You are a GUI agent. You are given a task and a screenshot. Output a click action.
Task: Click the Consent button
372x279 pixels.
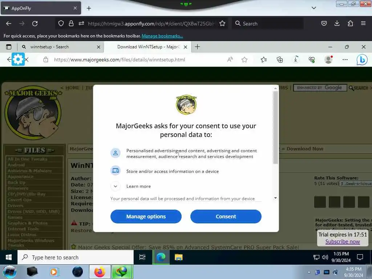tap(226, 217)
